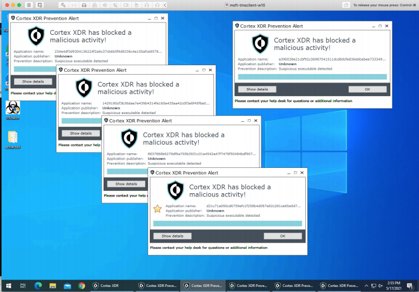Select application name starting a390038e21cbf92c
The height and width of the screenshot is (292, 419).
click(332, 59)
